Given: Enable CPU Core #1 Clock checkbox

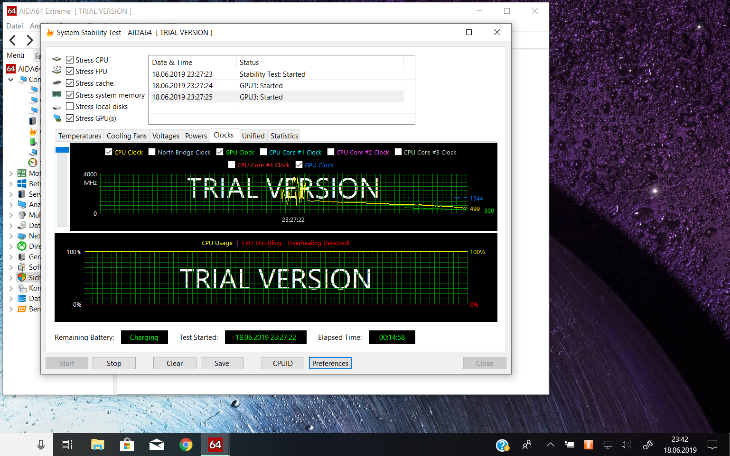Looking at the screenshot, I should coord(263,152).
